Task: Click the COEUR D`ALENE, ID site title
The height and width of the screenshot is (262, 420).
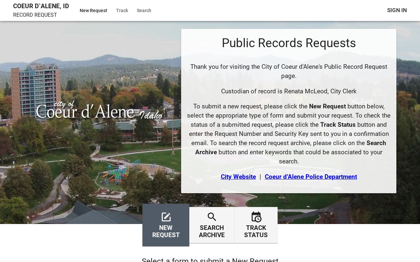Action: click(x=41, y=6)
